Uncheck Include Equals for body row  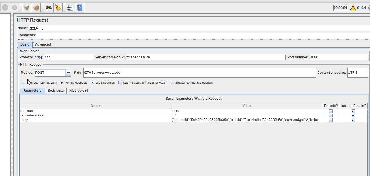(x=354, y=120)
